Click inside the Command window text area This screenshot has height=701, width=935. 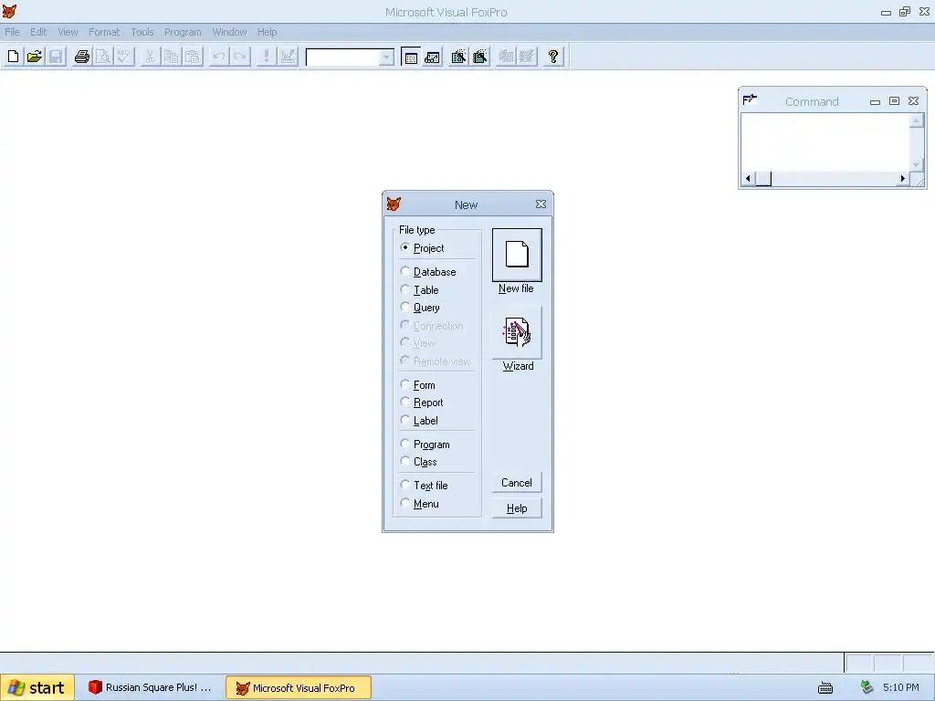coord(825,141)
